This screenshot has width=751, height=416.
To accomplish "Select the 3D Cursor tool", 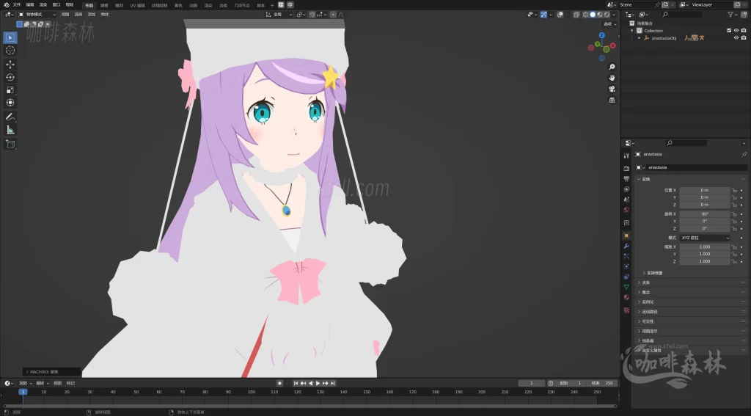I will coord(10,51).
